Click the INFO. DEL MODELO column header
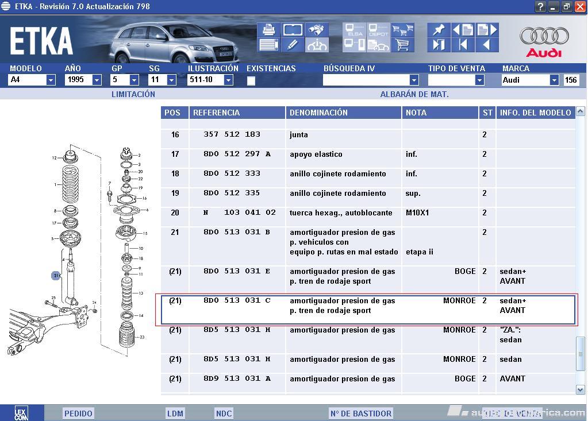The width and height of the screenshot is (588, 421). pos(536,113)
